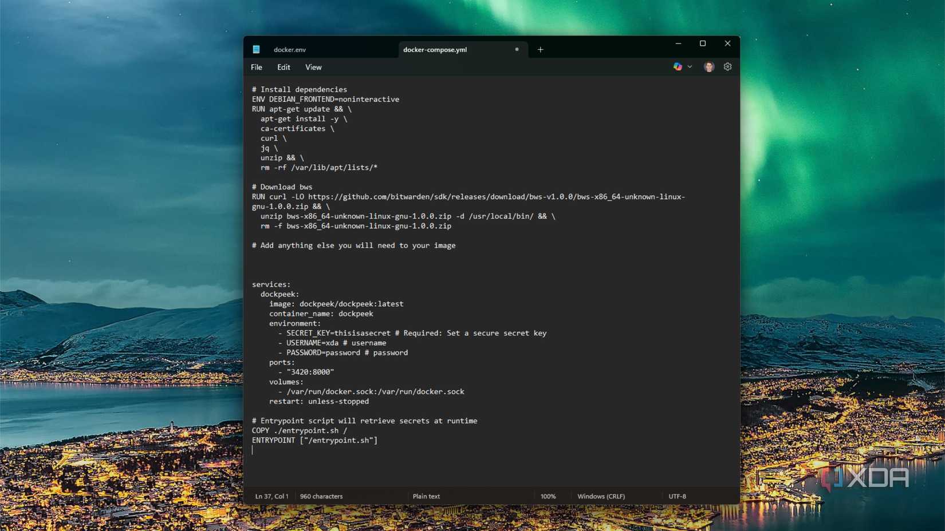Open the File menu
Screen dimensions: 945x531
pyautogui.click(x=256, y=67)
